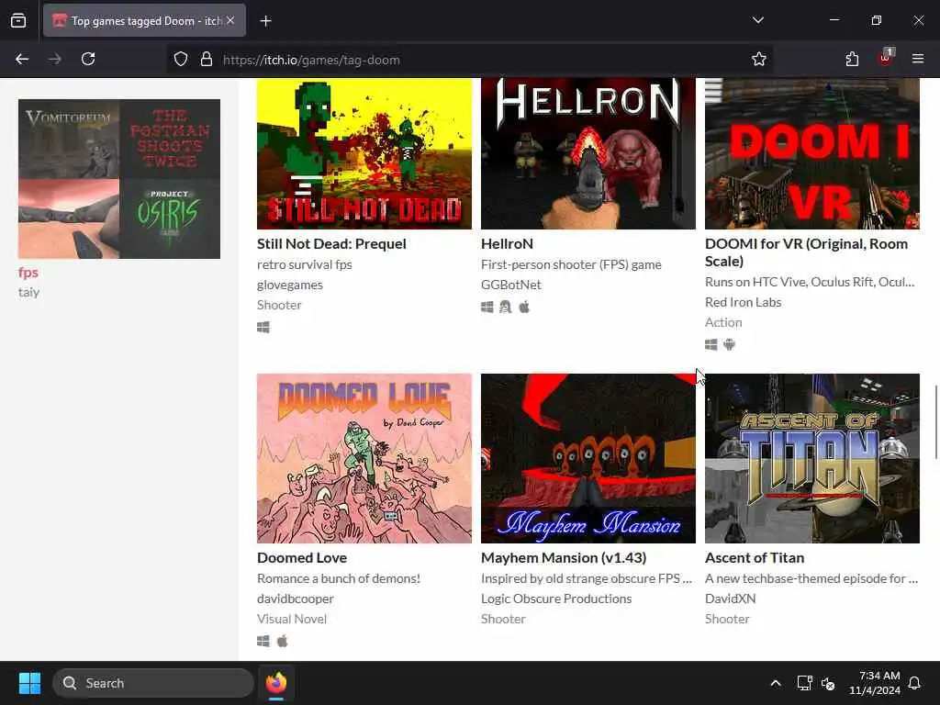Click the page vertical scrollbar thumb
This screenshot has height=705, width=940.
click(x=935, y=422)
